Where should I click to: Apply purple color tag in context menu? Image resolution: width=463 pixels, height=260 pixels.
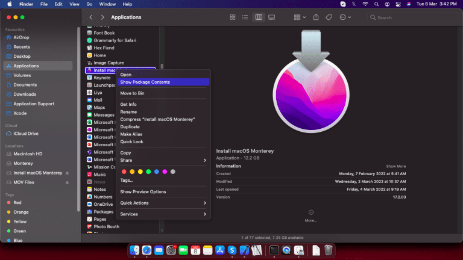point(165,172)
